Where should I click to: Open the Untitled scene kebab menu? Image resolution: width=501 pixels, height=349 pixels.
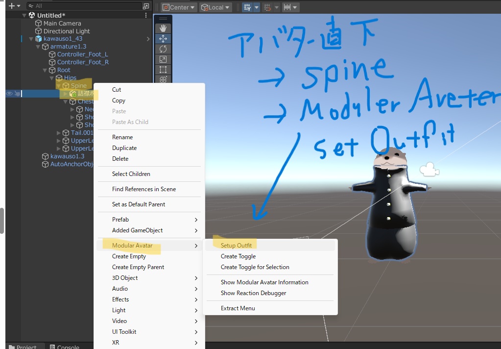[146, 15]
